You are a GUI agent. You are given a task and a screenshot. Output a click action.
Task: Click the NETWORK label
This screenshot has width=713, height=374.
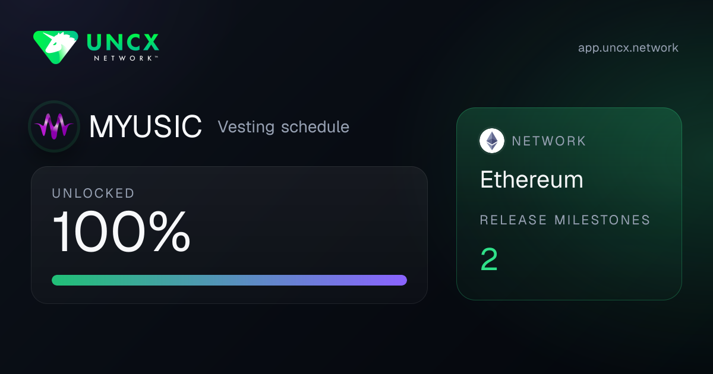(x=549, y=141)
